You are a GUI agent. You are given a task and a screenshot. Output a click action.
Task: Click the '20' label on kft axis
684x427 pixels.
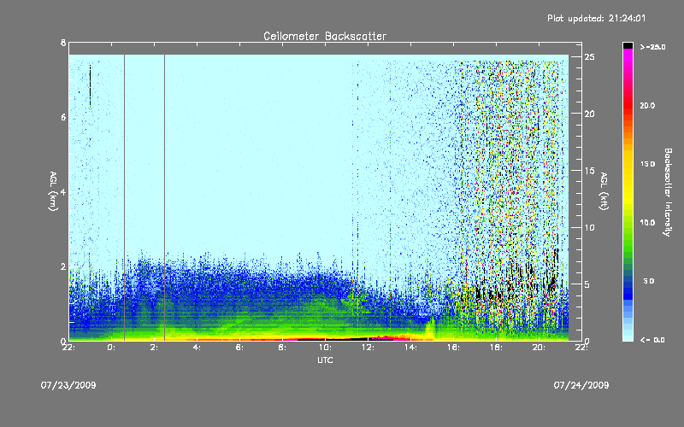point(590,114)
